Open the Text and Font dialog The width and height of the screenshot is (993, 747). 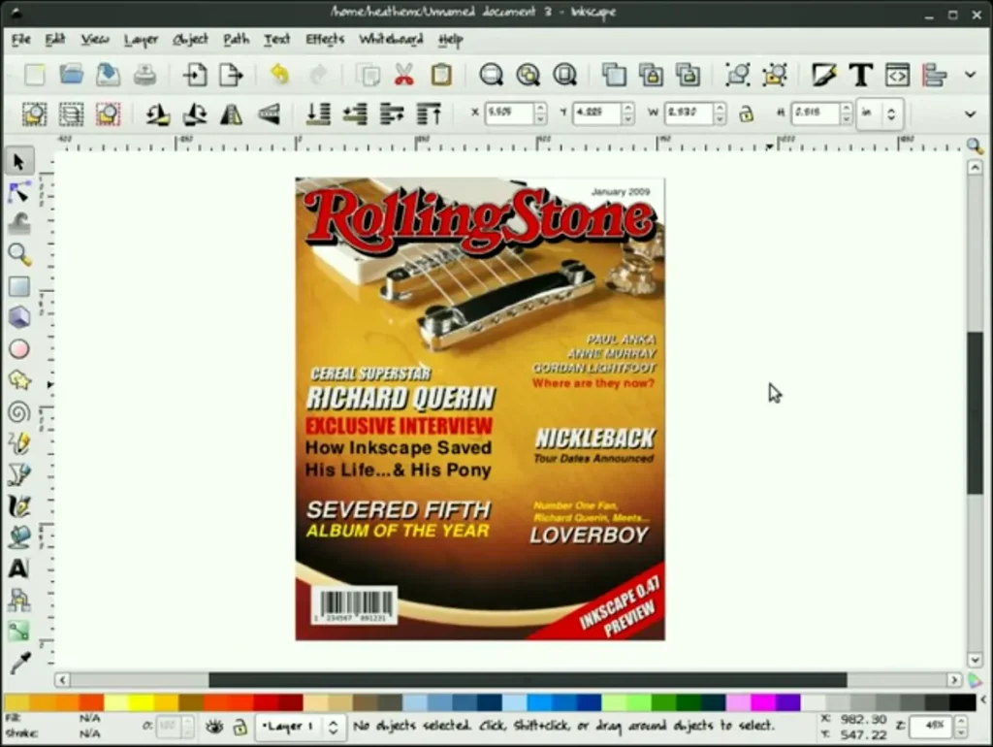861,75
